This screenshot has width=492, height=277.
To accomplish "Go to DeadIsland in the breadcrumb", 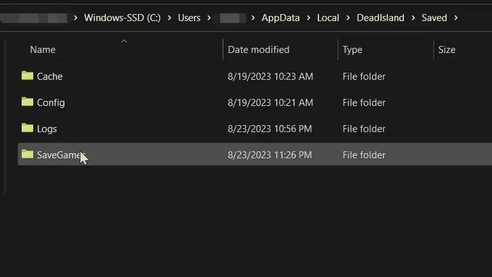I will click(380, 18).
